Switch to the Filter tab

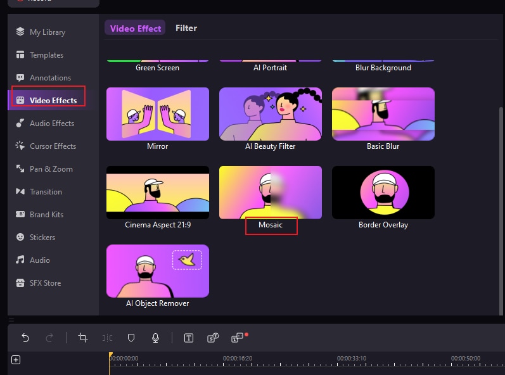tap(186, 28)
